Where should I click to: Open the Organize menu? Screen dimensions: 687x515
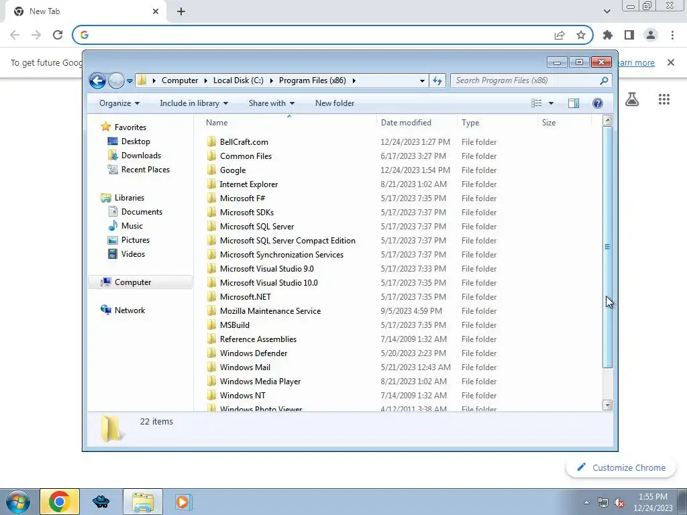(x=119, y=103)
